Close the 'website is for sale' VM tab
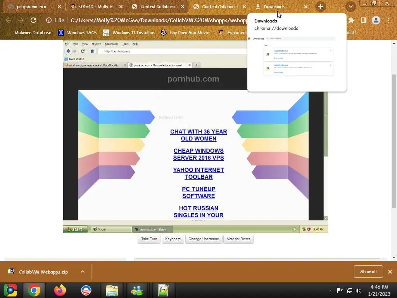 tap(189, 65)
